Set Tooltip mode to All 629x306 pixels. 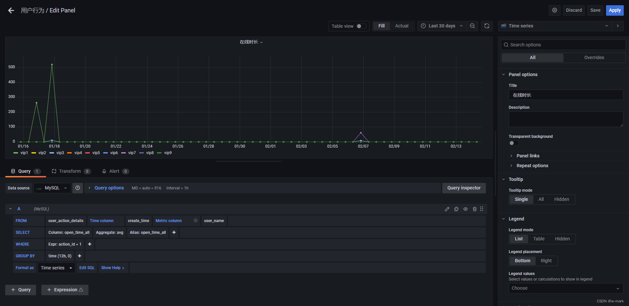point(541,199)
